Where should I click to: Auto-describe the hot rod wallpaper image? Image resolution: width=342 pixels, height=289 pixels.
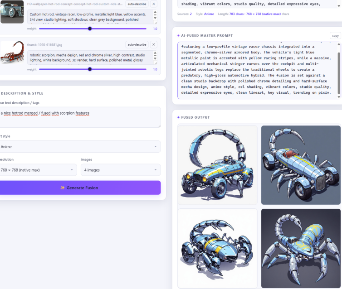point(137,4)
